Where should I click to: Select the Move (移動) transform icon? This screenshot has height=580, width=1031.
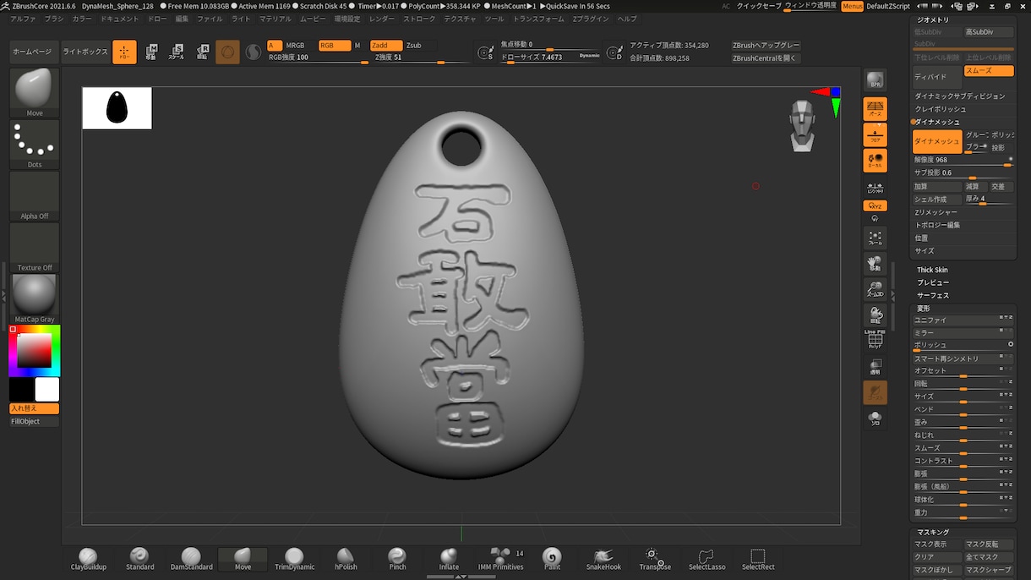coord(150,52)
